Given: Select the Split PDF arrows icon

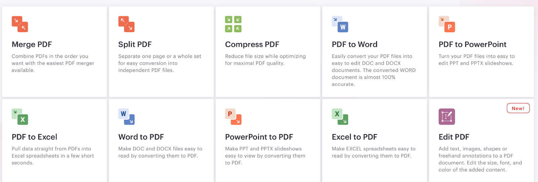Looking at the screenshot, I should pos(126,24).
